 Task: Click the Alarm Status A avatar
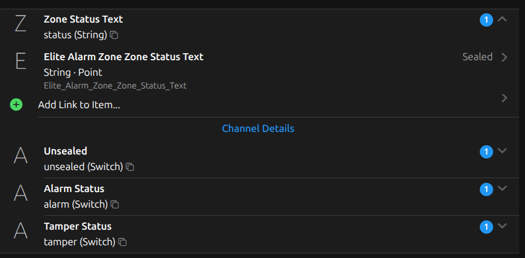[x=20, y=194]
